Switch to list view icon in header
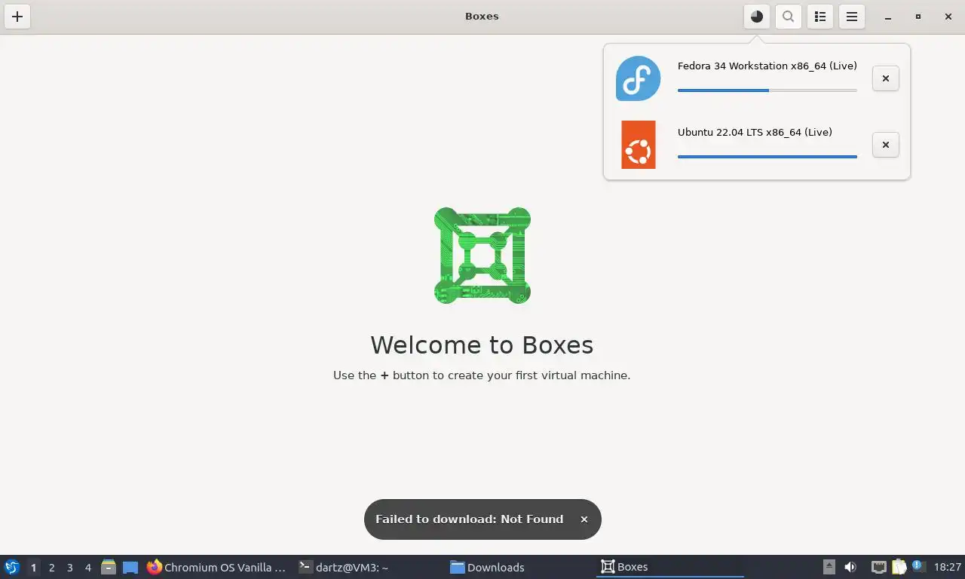965x579 pixels. [x=820, y=17]
